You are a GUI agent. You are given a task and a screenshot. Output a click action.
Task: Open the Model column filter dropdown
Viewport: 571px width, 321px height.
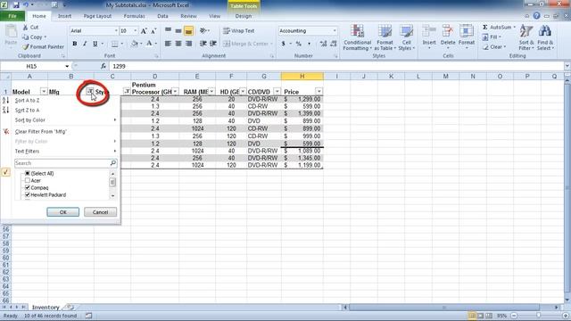tap(44, 92)
